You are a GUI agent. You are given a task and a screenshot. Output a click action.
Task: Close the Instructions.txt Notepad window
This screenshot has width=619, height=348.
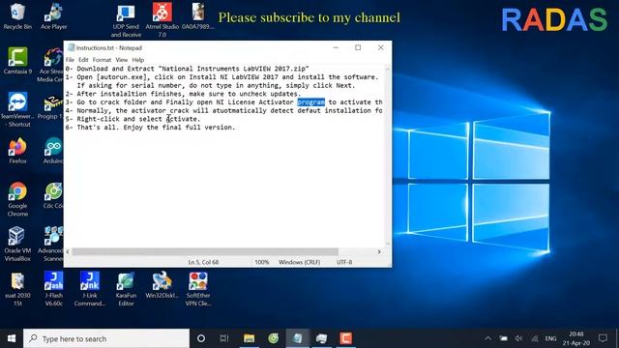point(380,47)
